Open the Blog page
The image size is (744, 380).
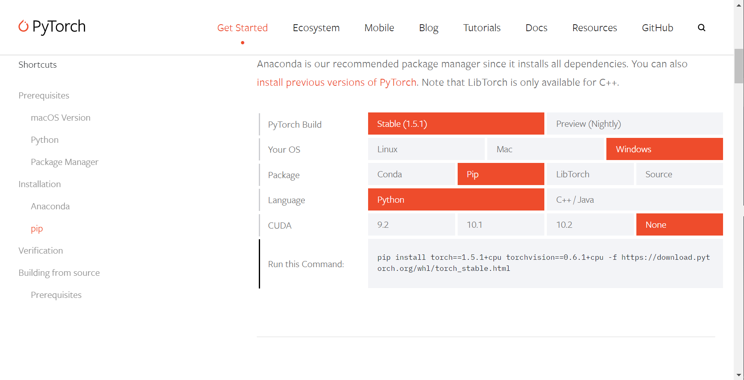(x=428, y=27)
